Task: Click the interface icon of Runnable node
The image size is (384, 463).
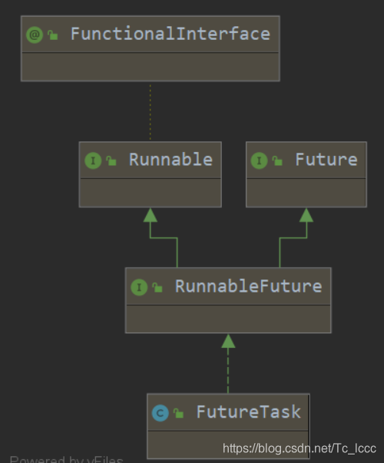Action: click(x=93, y=160)
